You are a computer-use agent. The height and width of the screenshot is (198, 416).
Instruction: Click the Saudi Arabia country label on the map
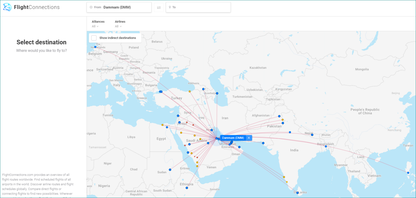(197, 141)
